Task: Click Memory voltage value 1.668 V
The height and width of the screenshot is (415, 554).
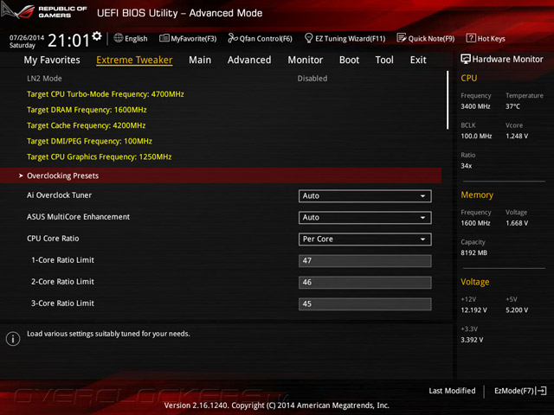Action: tap(517, 223)
